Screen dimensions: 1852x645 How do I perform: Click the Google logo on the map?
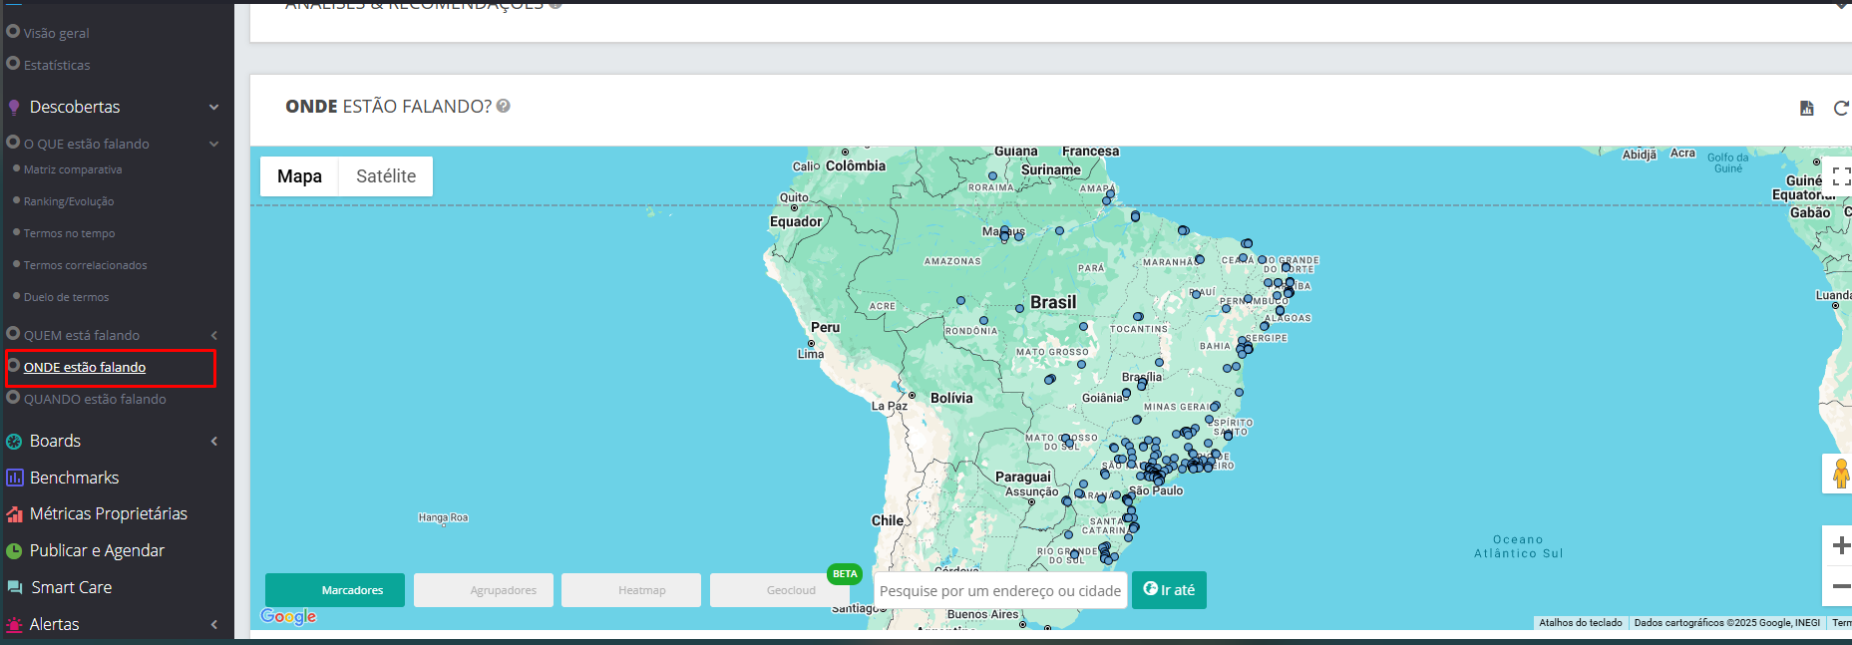tap(288, 616)
